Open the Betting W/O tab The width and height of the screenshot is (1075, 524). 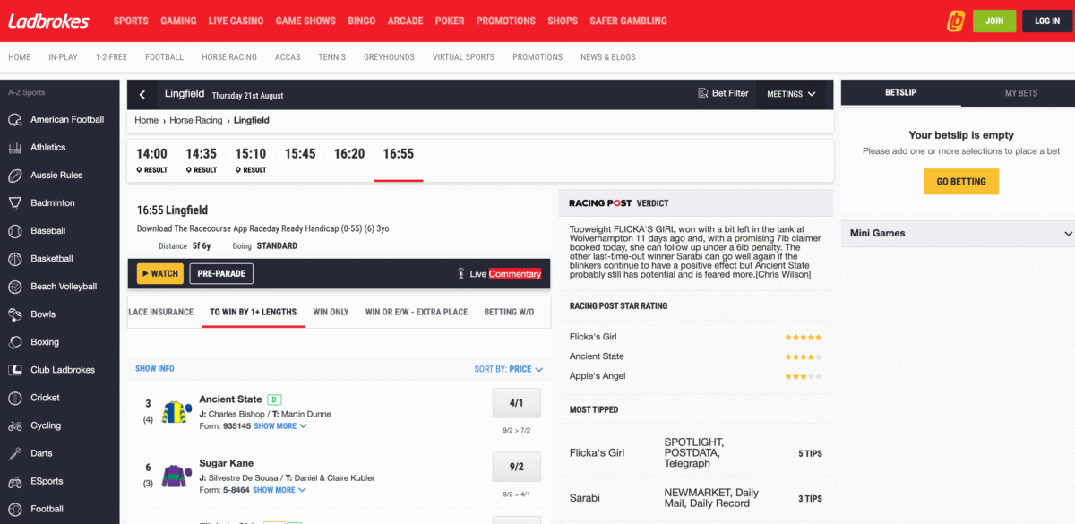[509, 312]
